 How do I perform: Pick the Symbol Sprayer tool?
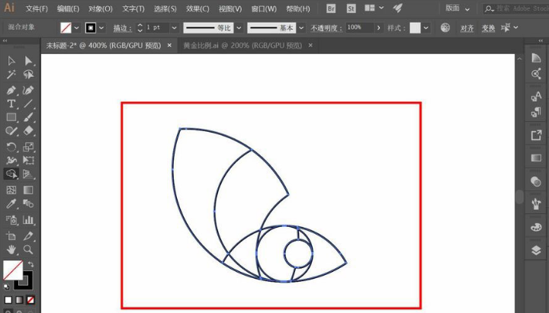(11, 220)
